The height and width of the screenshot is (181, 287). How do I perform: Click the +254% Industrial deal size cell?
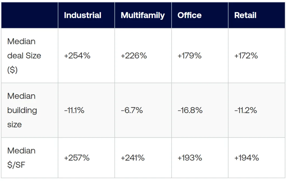77,56
